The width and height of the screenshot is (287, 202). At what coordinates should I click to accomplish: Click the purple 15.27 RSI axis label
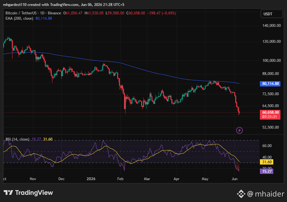click(267, 171)
